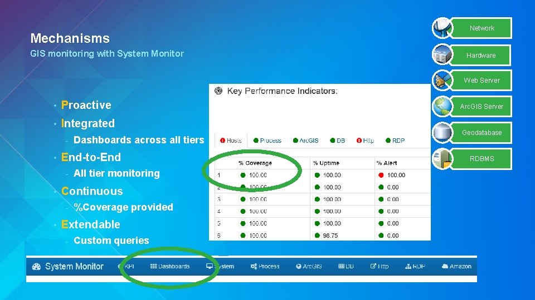
Task: Open System in the System Monitor navbar
Action: pos(220,266)
